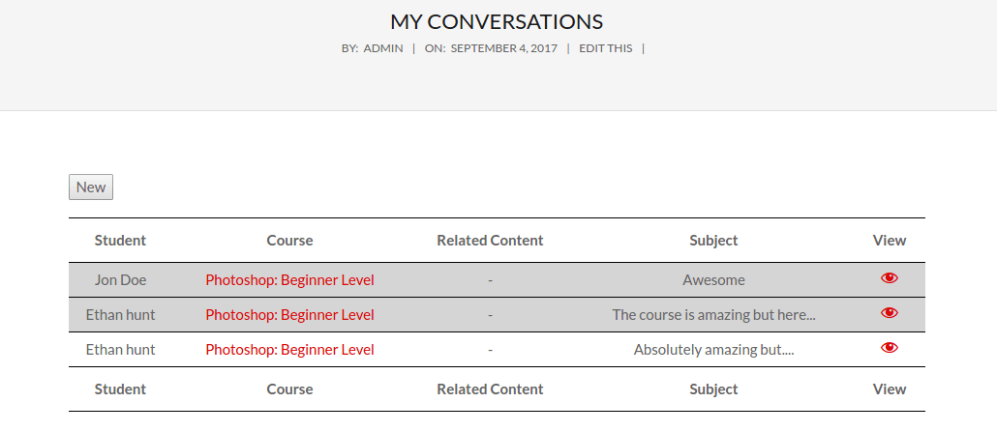Select the Jon Doe student name cell
The width and height of the screenshot is (997, 432).
click(x=120, y=280)
